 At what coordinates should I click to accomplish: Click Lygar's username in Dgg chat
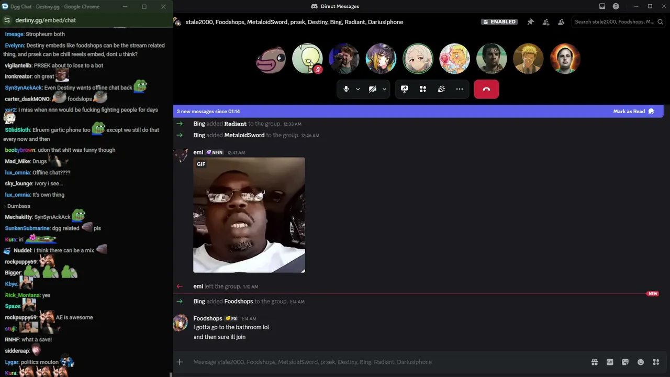click(x=12, y=362)
